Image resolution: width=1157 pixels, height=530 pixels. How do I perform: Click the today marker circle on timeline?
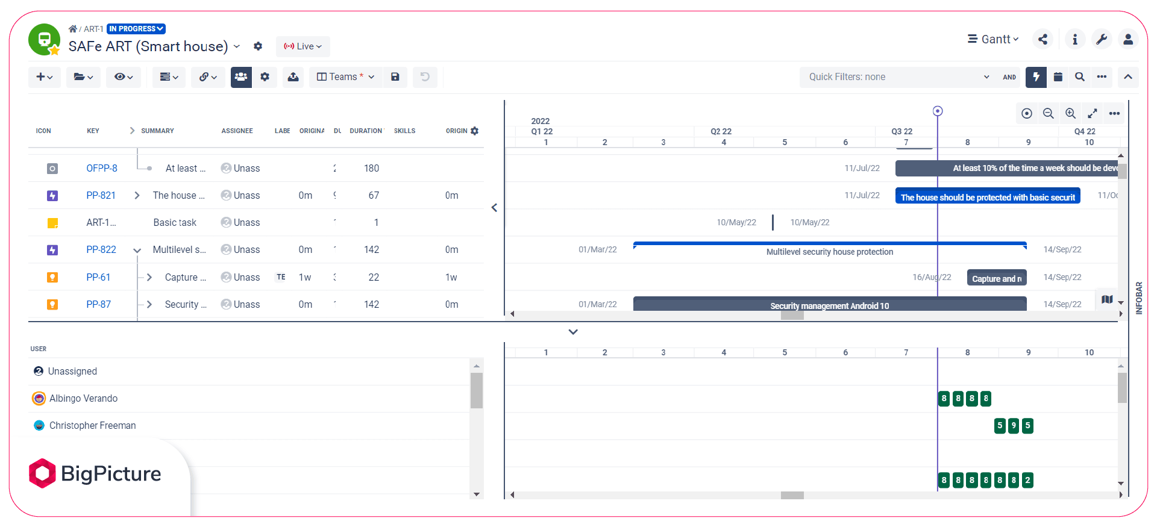click(x=938, y=111)
